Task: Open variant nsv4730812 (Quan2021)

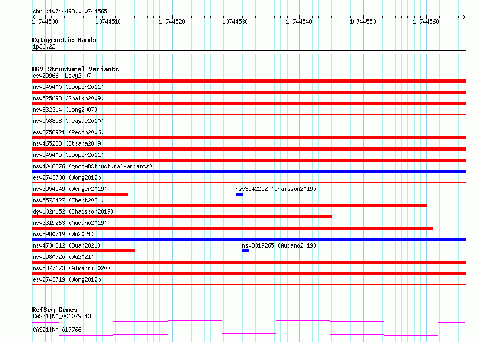Action: [66, 245]
